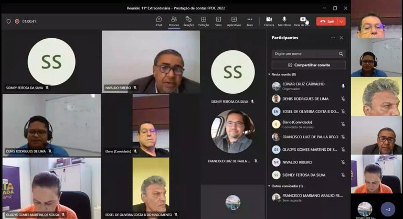Close the Participantes panel
The width and height of the screenshot is (403, 219).
click(341, 38)
